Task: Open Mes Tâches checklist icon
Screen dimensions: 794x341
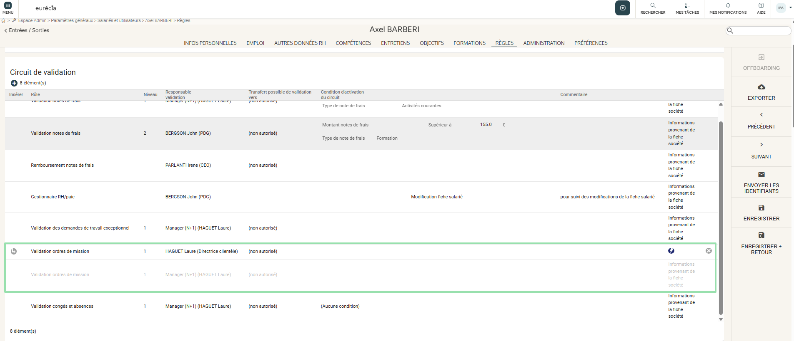Action: tap(687, 6)
